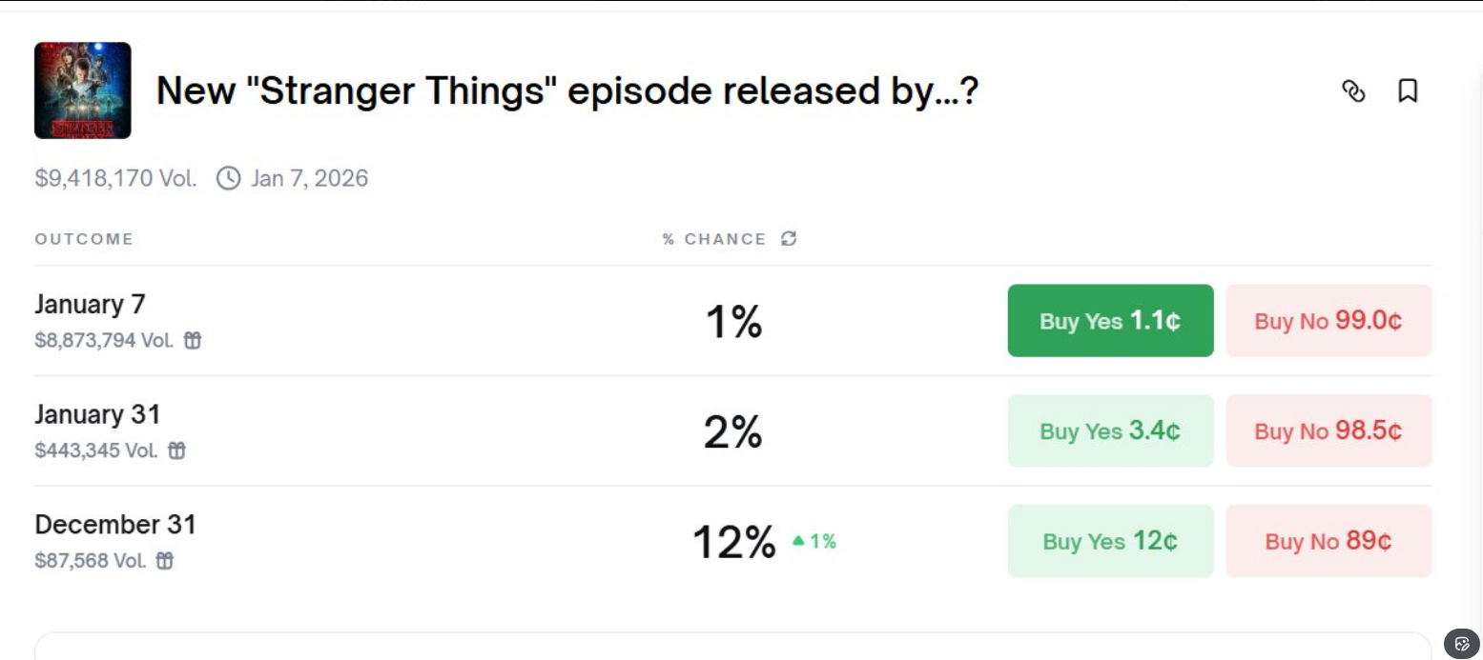This screenshot has width=1483, height=660.
Task: Buy Yes at 1.1¢ for January 7
Action: [x=1110, y=321]
